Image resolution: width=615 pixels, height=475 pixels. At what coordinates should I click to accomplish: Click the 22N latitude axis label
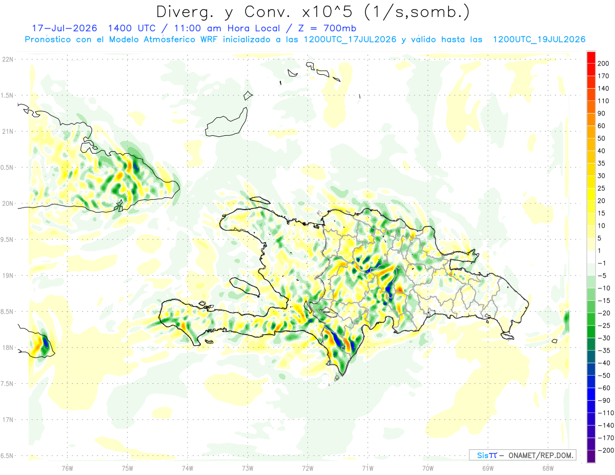pyautogui.click(x=8, y=59)
